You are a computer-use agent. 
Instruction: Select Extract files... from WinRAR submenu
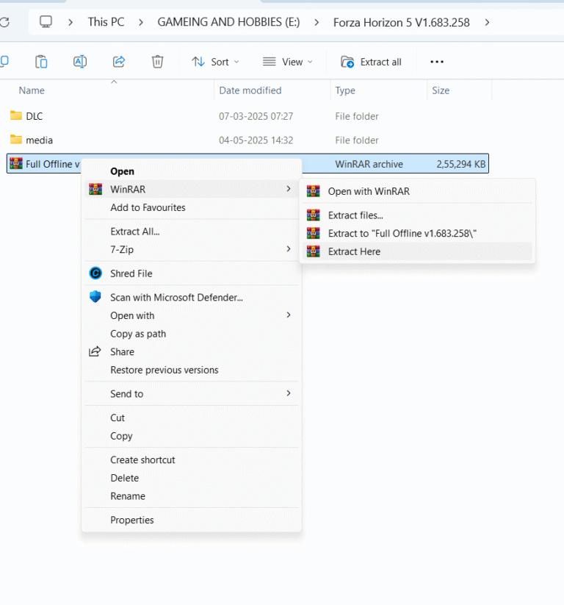click(418, 215)
